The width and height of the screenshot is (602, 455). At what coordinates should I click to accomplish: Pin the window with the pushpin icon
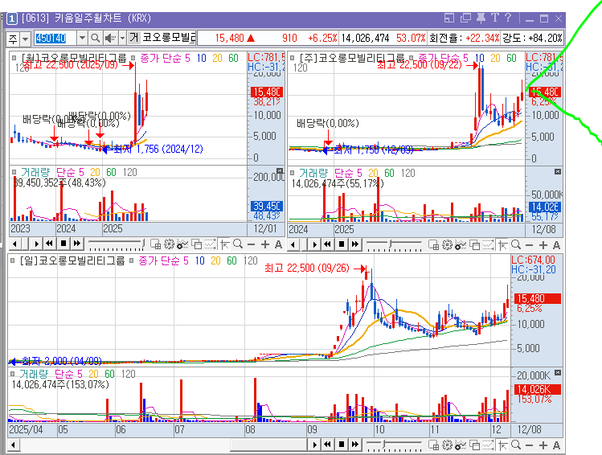tap(481, 18)
